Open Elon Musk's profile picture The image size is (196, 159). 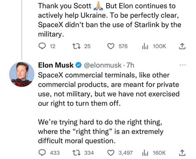(22, 74)
